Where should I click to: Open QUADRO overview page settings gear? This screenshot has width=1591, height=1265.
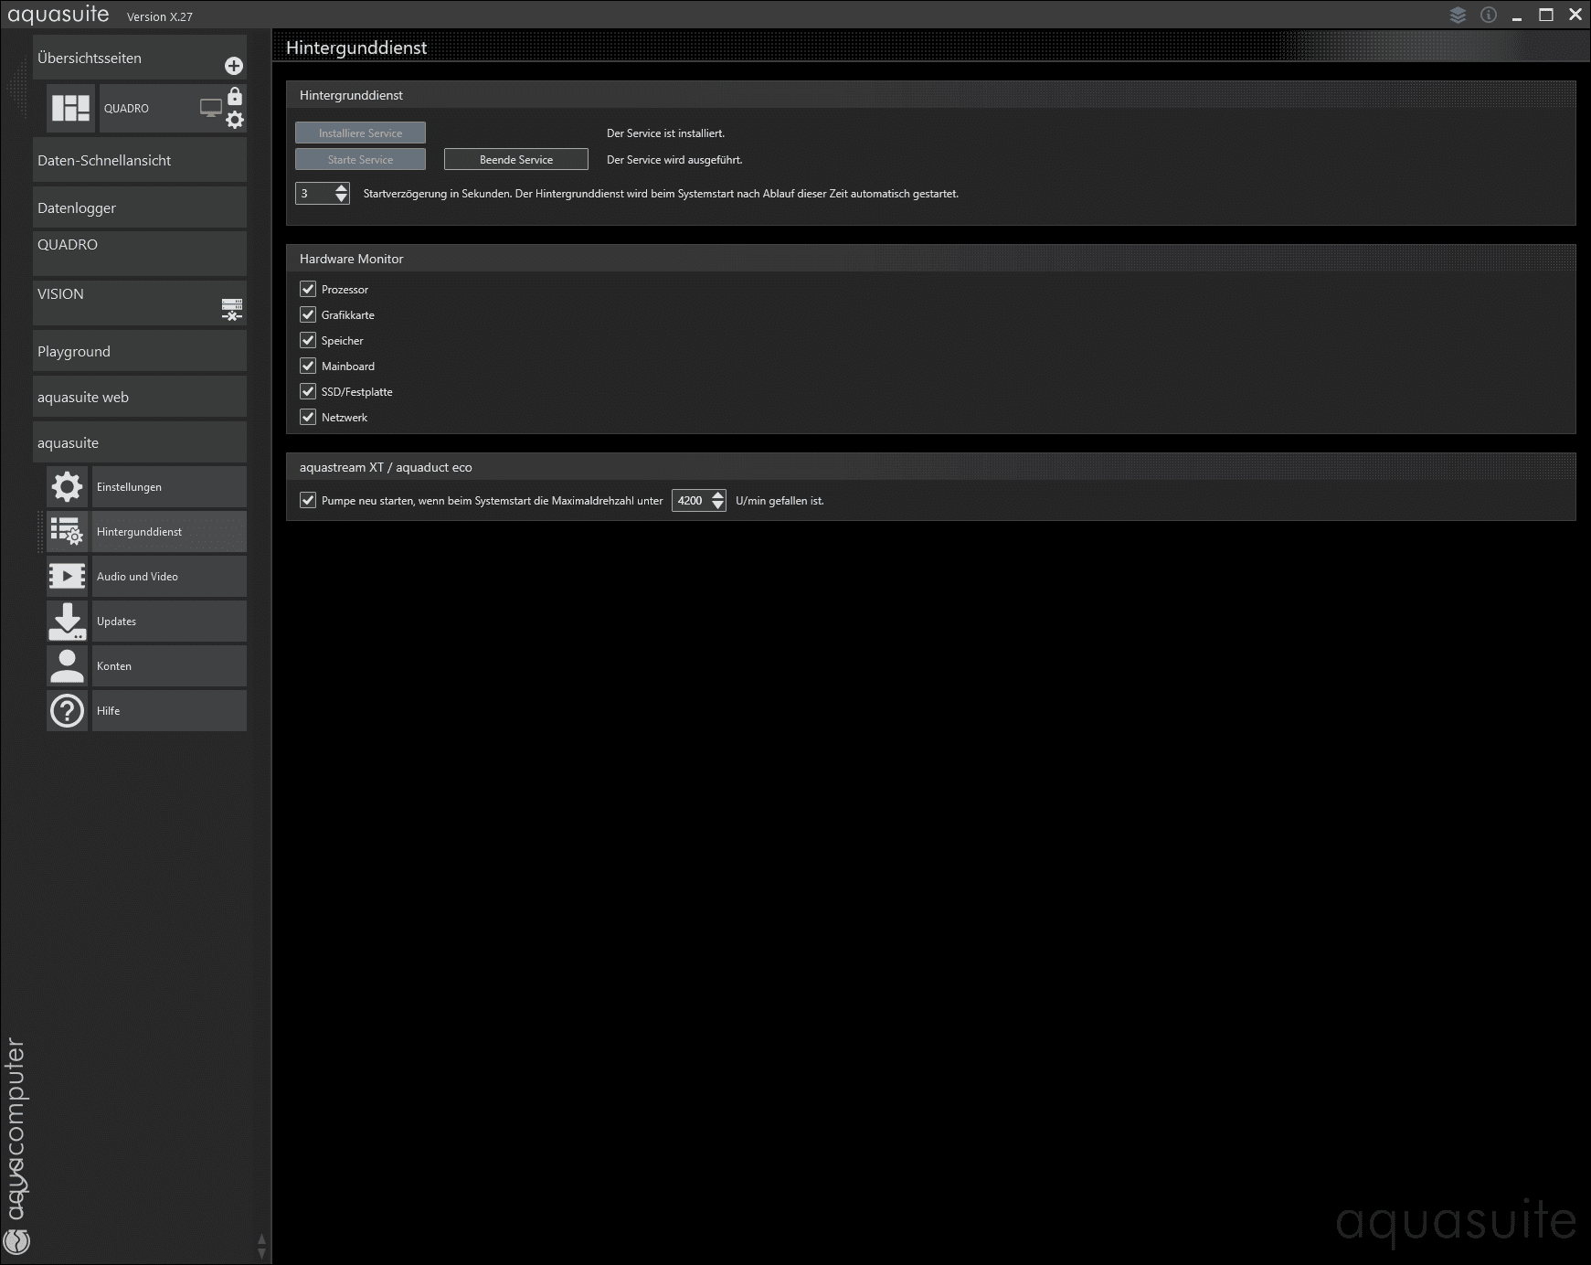click(x=235, y=120)
